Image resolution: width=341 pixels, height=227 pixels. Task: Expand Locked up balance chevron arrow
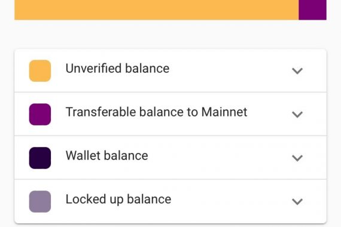point(297,201)
